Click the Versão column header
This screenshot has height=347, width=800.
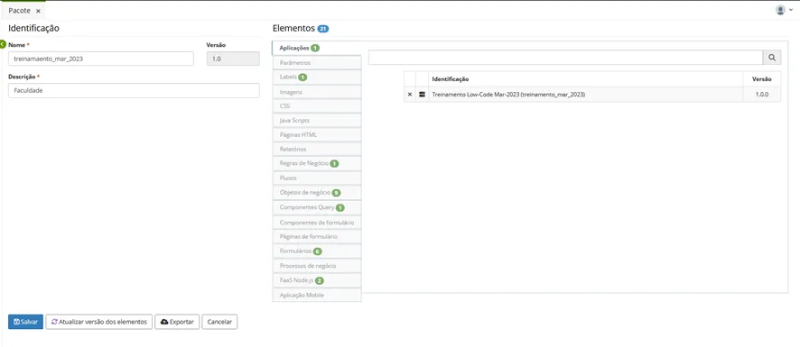(x=761, y=79)
